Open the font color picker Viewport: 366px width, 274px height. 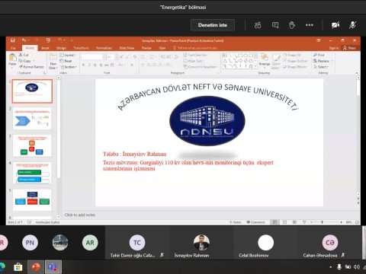[132, 65]
